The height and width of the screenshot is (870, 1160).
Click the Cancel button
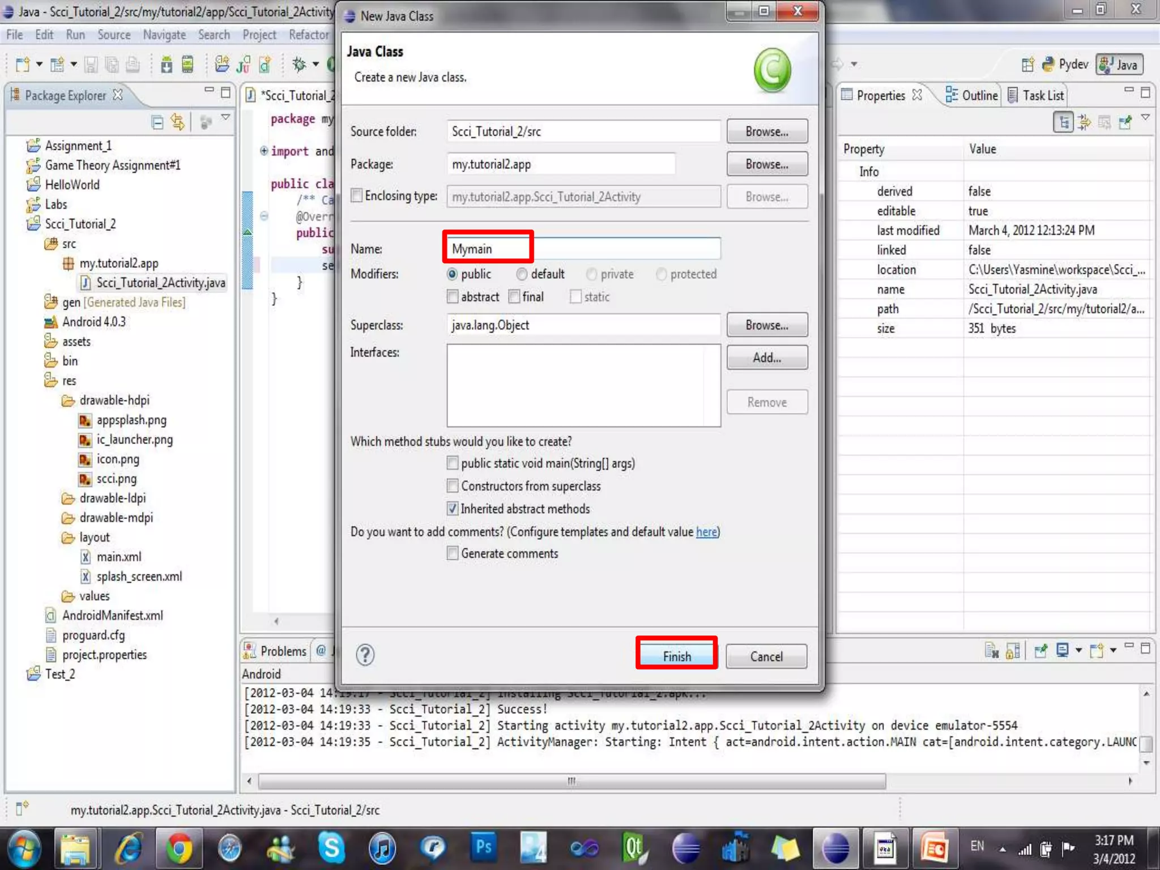pyautogui.click(x=766, y=656)
